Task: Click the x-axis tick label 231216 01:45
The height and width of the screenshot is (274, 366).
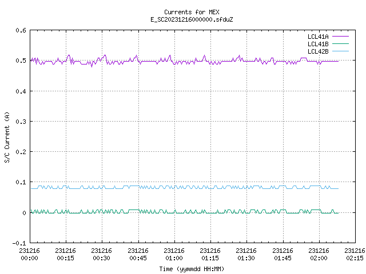Action: click(x=283, y=255)
